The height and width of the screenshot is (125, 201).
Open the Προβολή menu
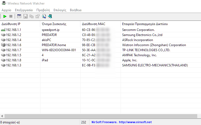[x=43, y=10]
